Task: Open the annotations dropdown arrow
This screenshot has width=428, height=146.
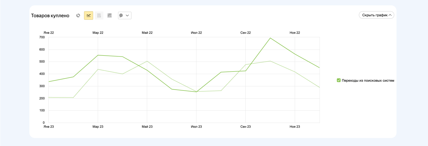Action: point(127,15)
